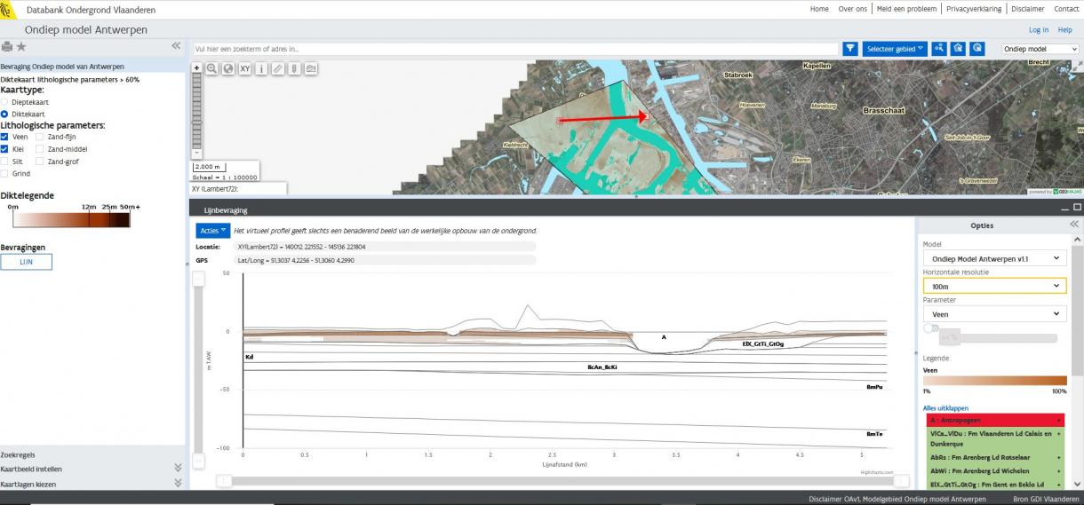1084x505 pixels.
Task: Open the Over ons menu item
Action: tap(852, 9)
